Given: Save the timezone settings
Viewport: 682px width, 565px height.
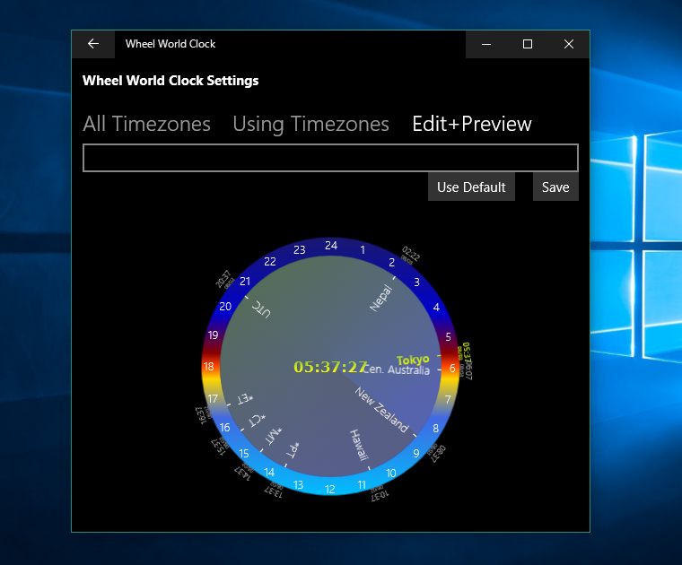Looking at the screenshot, I should coord(555,187).
